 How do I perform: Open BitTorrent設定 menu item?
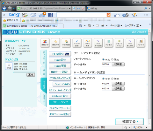click(x=60, y=114)
